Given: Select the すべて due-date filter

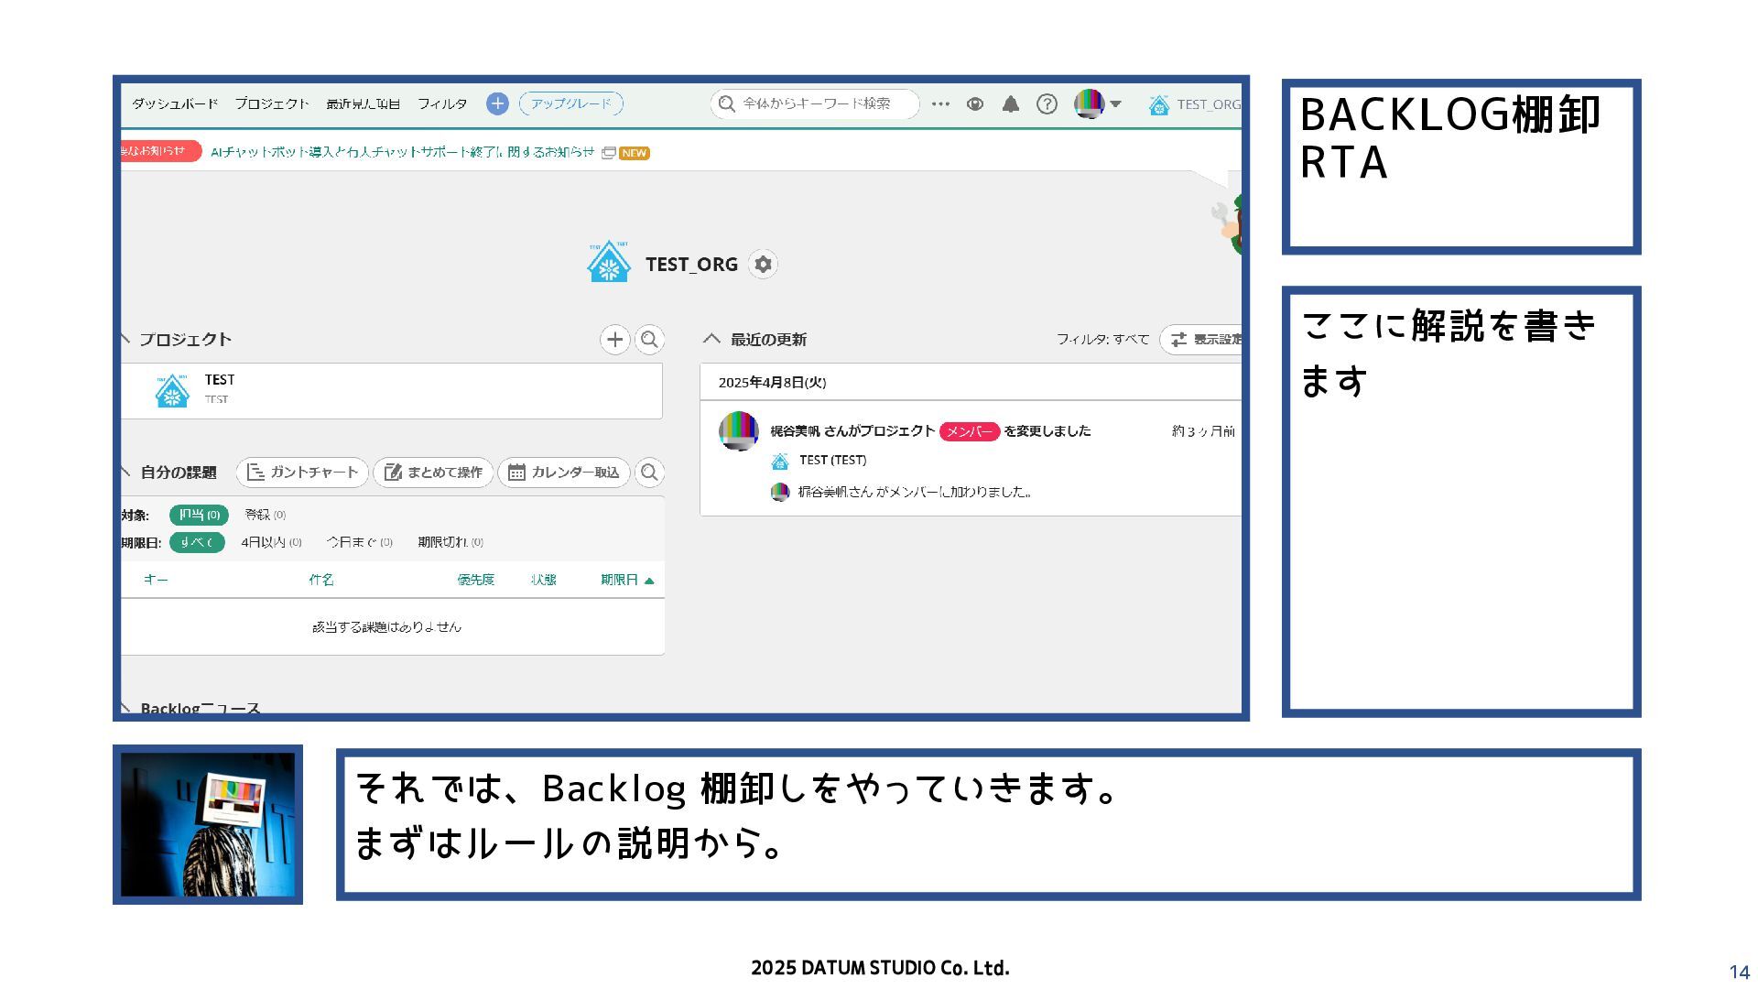Looking at the screenshot, I should 197,542.
